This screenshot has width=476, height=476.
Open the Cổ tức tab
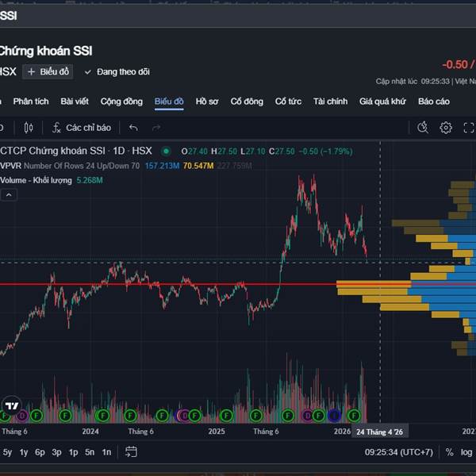[x=289, y=102]
